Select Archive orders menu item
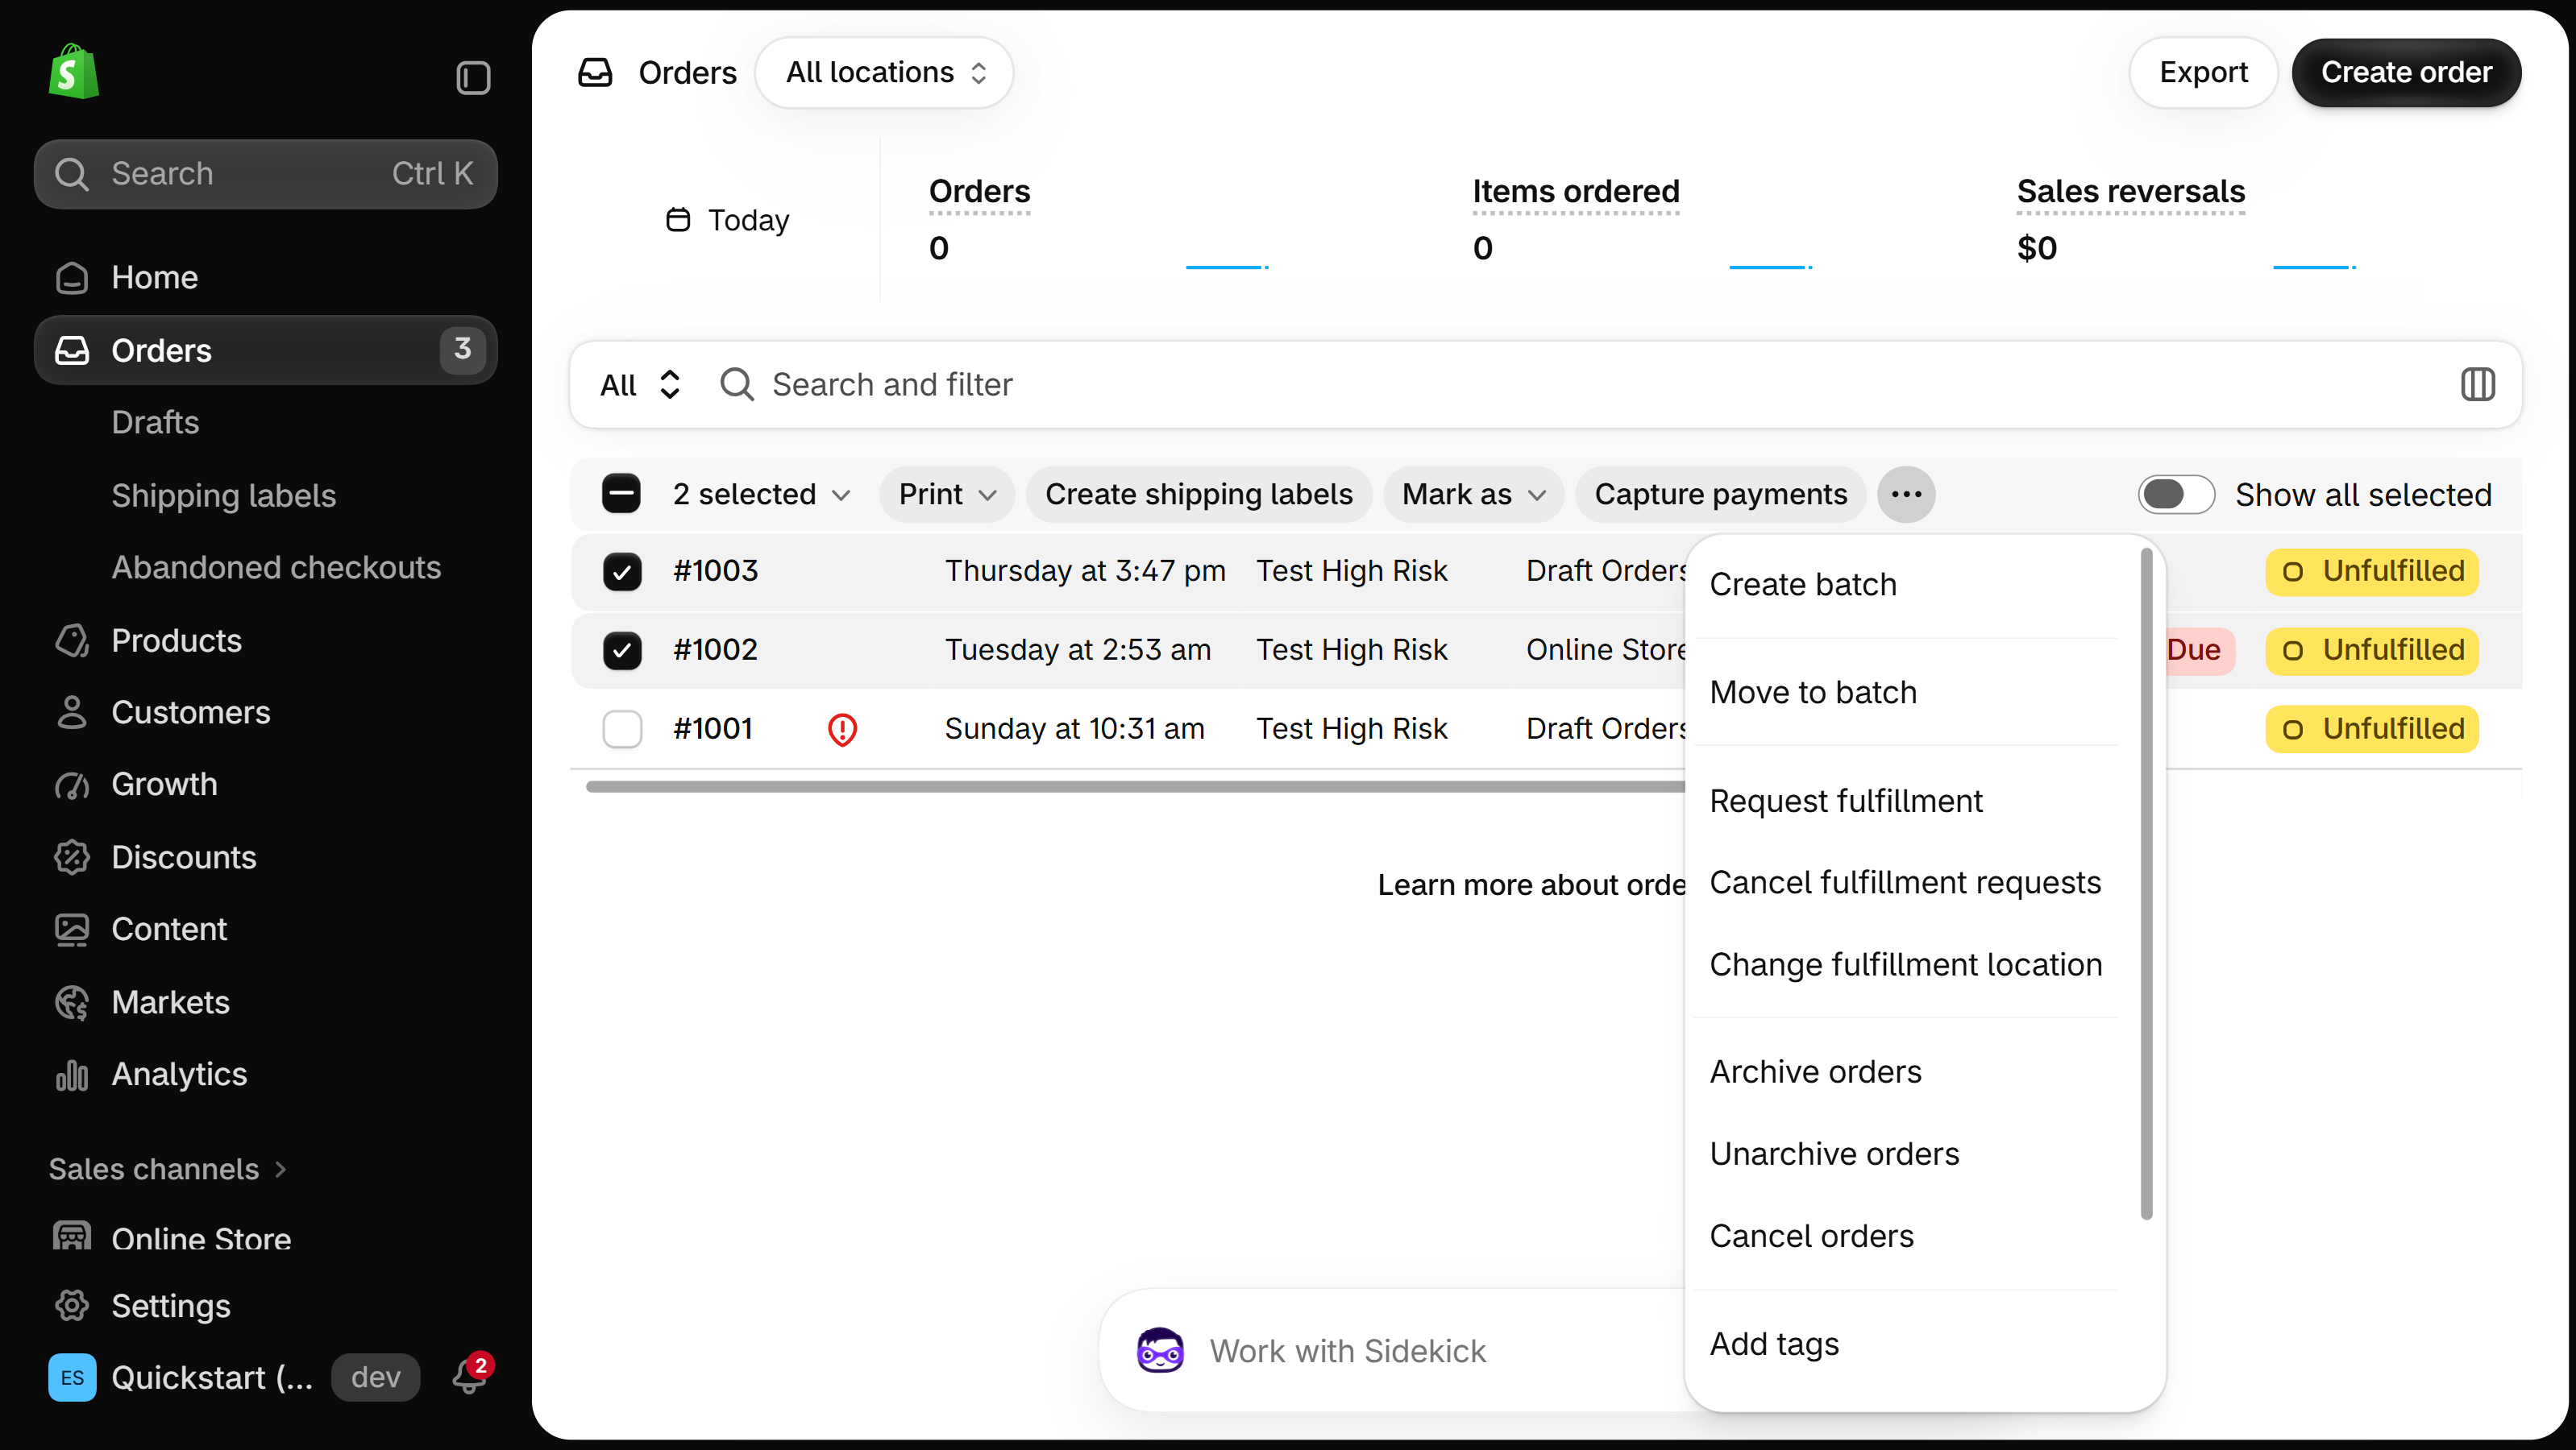 [1906, 1072]
